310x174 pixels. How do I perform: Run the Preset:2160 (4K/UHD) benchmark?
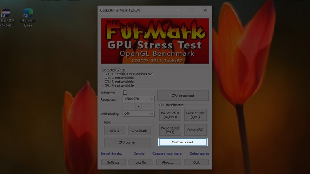coord(170,115)
